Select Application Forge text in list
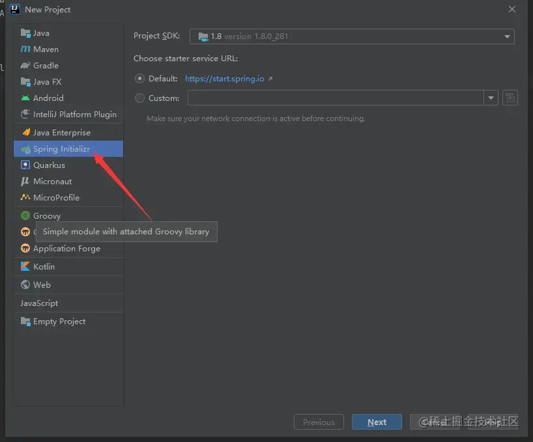Screen dimensions: 533x442 (x=66, y=249)
